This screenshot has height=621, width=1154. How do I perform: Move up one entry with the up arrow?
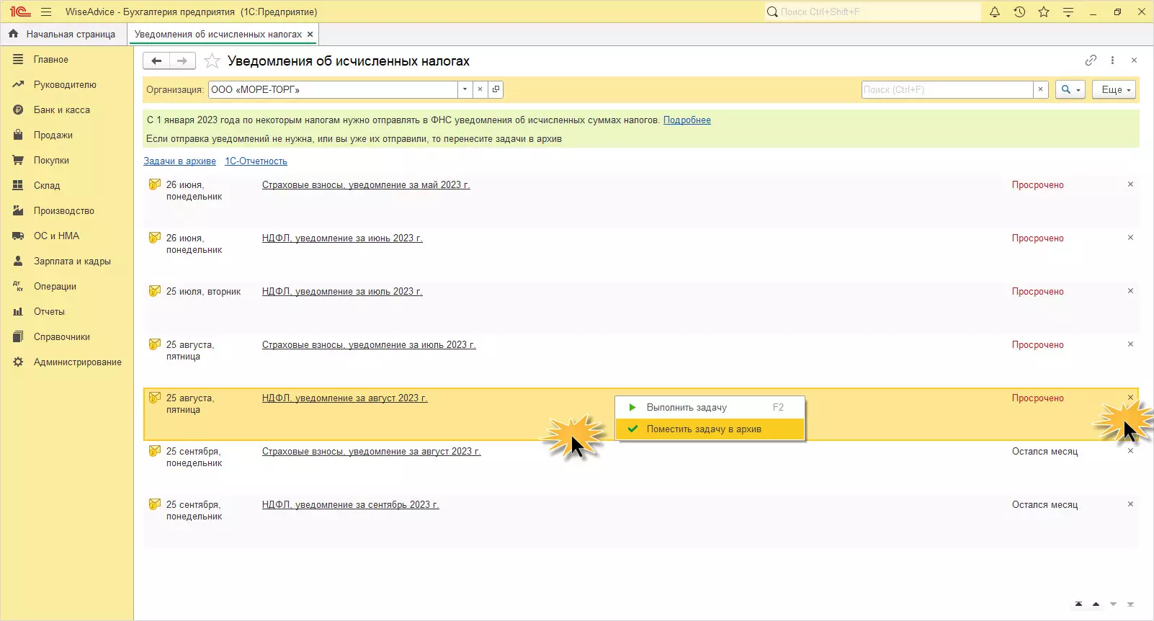pyautogui.click(x=1096, y=604)
